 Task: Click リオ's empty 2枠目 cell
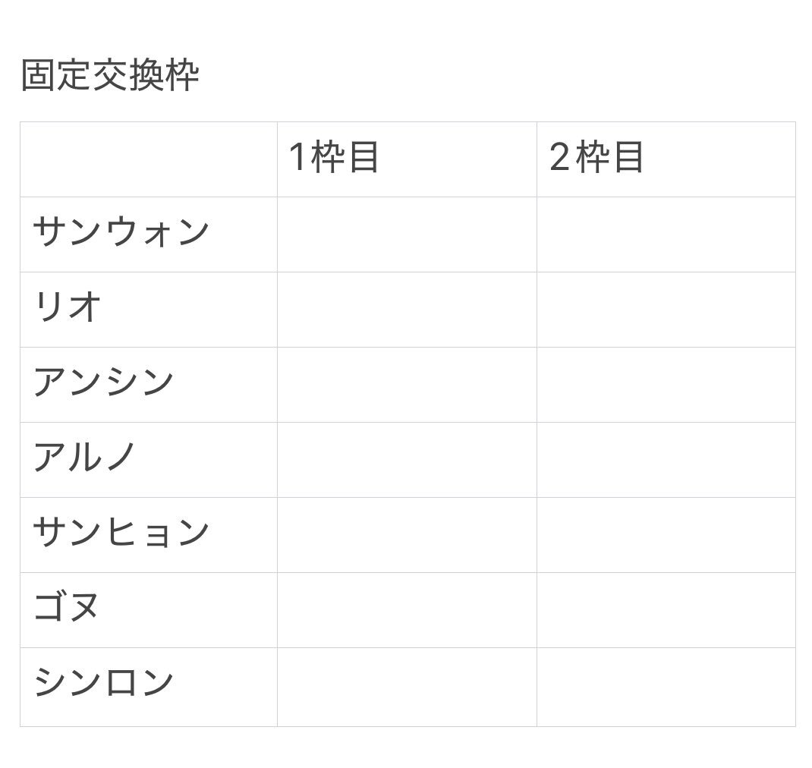[666, 310]
